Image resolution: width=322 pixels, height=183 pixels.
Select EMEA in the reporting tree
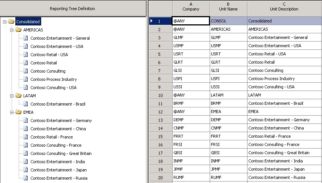point(28,112)
